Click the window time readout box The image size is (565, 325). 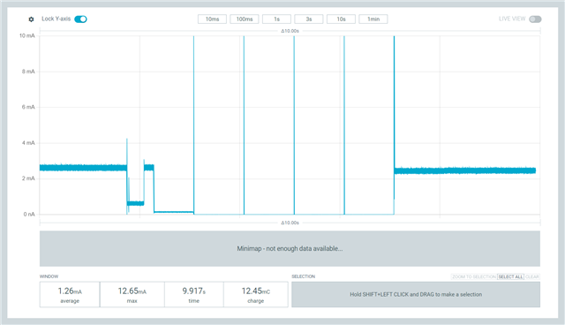tap(194, 294)
